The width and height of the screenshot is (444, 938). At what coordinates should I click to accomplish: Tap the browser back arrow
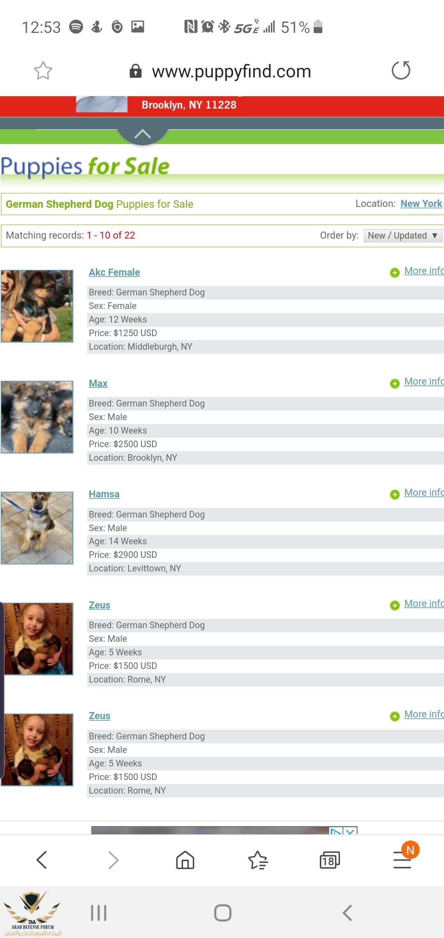pos(42,860)
